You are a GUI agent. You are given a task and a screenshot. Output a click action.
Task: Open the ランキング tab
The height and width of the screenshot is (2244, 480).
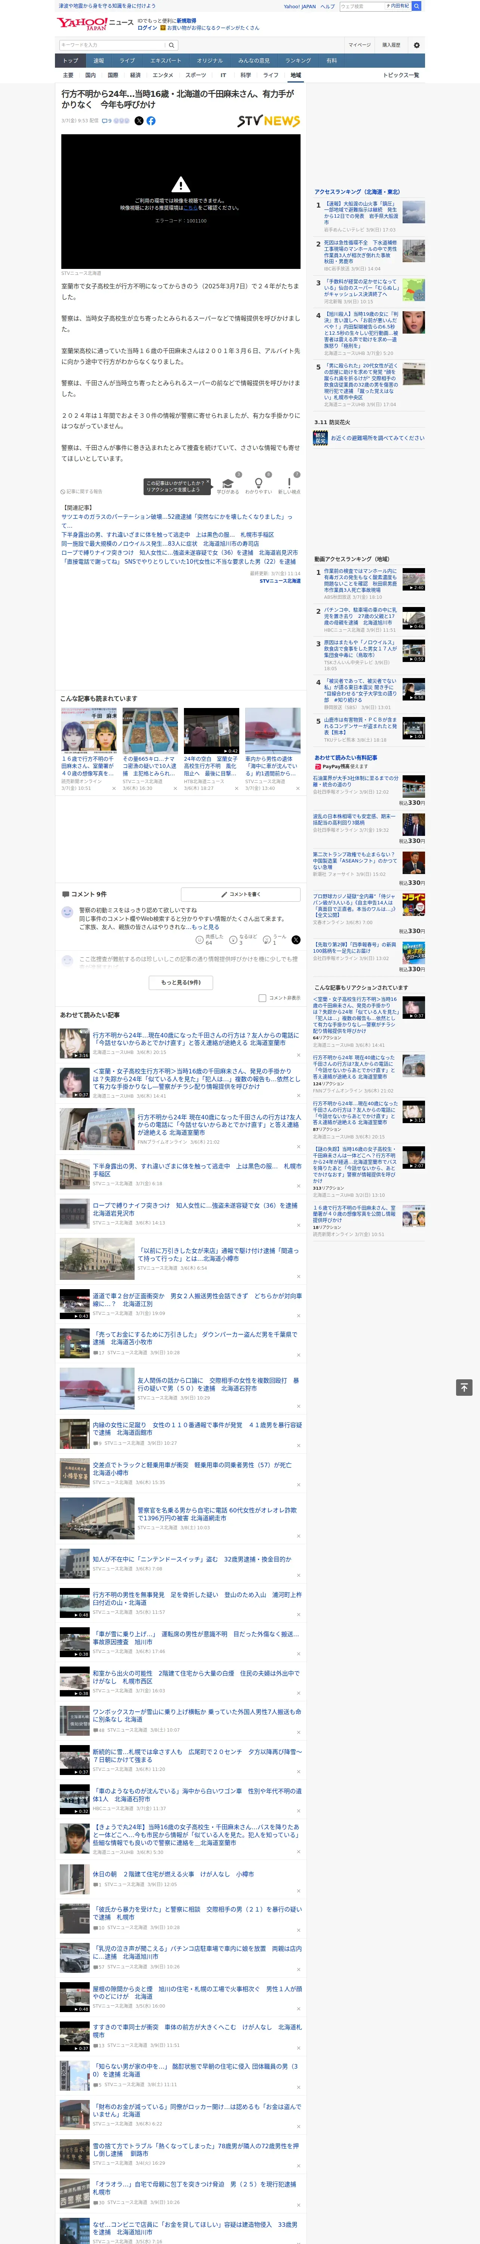pyautogui.click(x=298, y=60)
